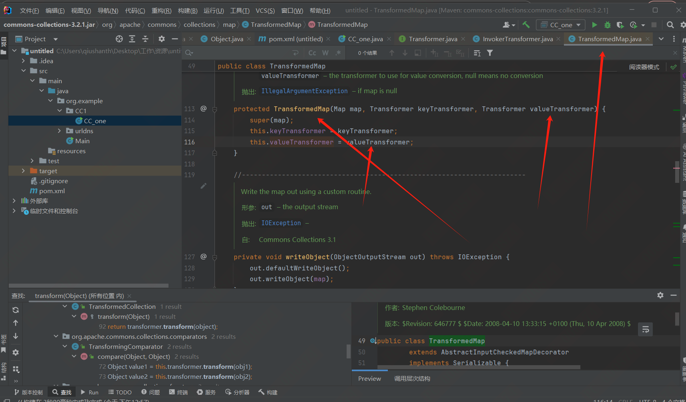Click rerun search icon in Find panel
This screenshot has height=402, width=686.
[x=16, y=310]
